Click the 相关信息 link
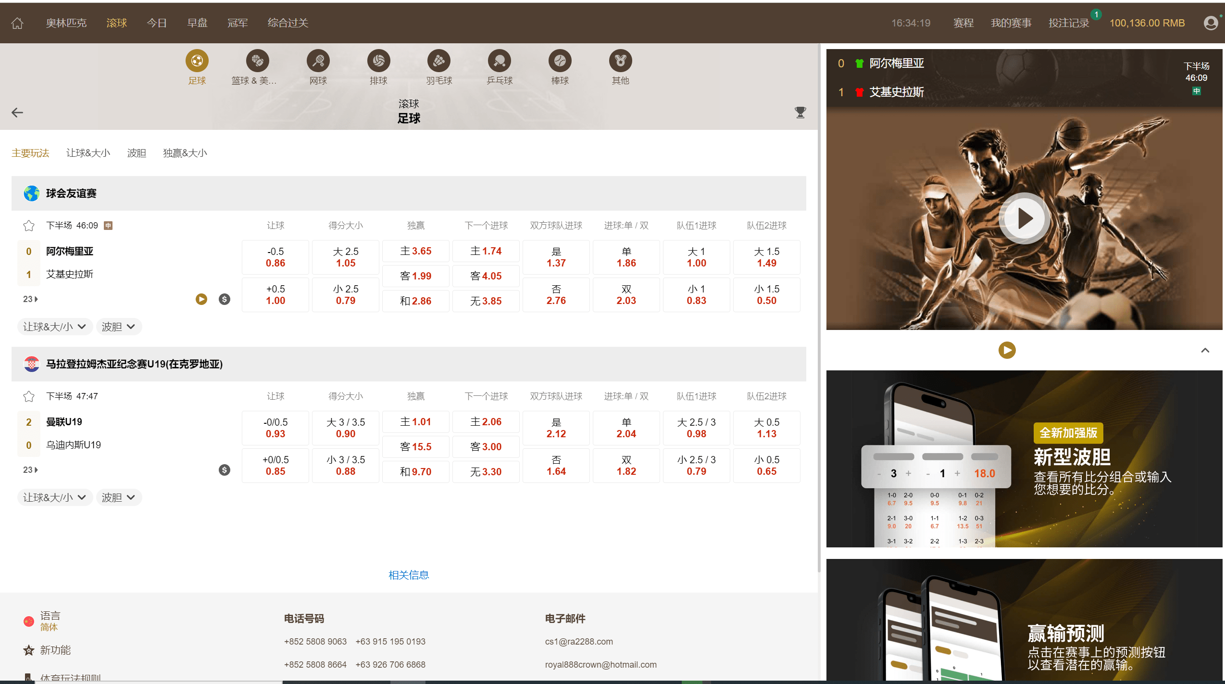The width and height of the screenshot is (1225, 684). pos(409,575)
